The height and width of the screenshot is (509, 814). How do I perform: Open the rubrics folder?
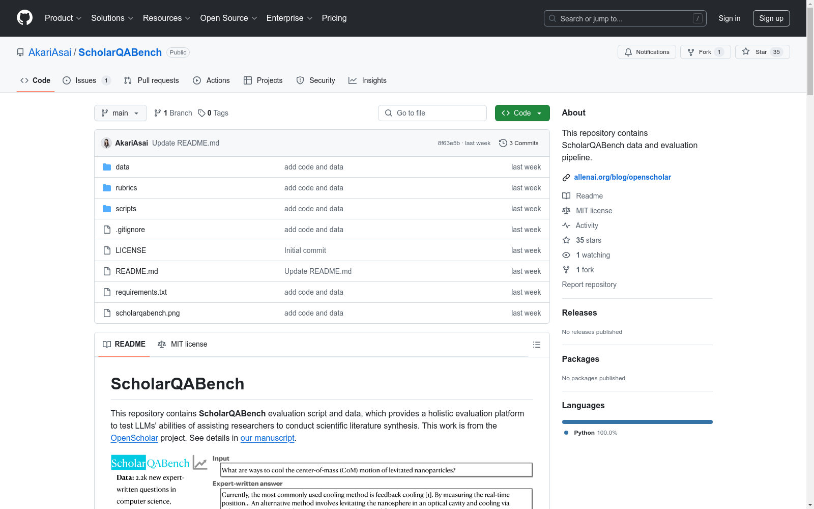[126, 188]
